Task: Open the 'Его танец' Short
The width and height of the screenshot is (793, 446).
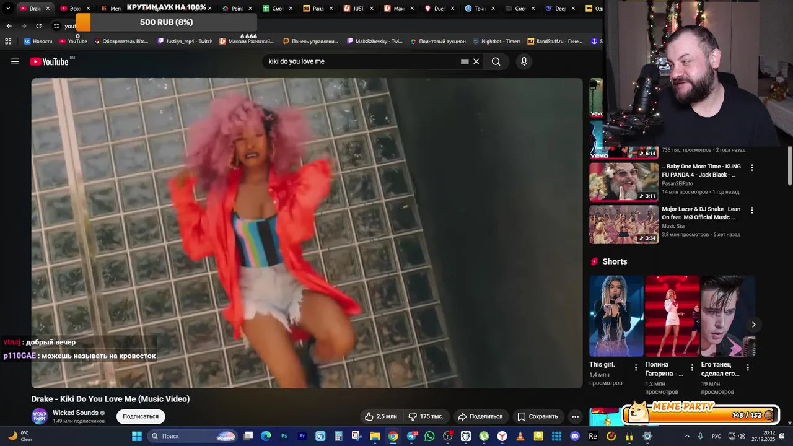Action: coord(728,316)
